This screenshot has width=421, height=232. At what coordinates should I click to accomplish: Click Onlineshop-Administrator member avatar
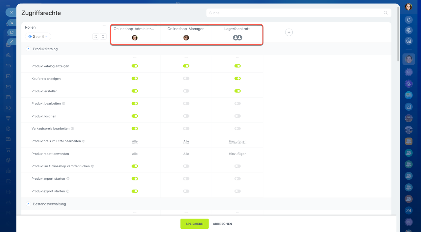[x=135, y=37]
